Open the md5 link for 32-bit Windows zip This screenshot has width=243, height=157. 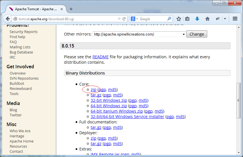[143, 100]
